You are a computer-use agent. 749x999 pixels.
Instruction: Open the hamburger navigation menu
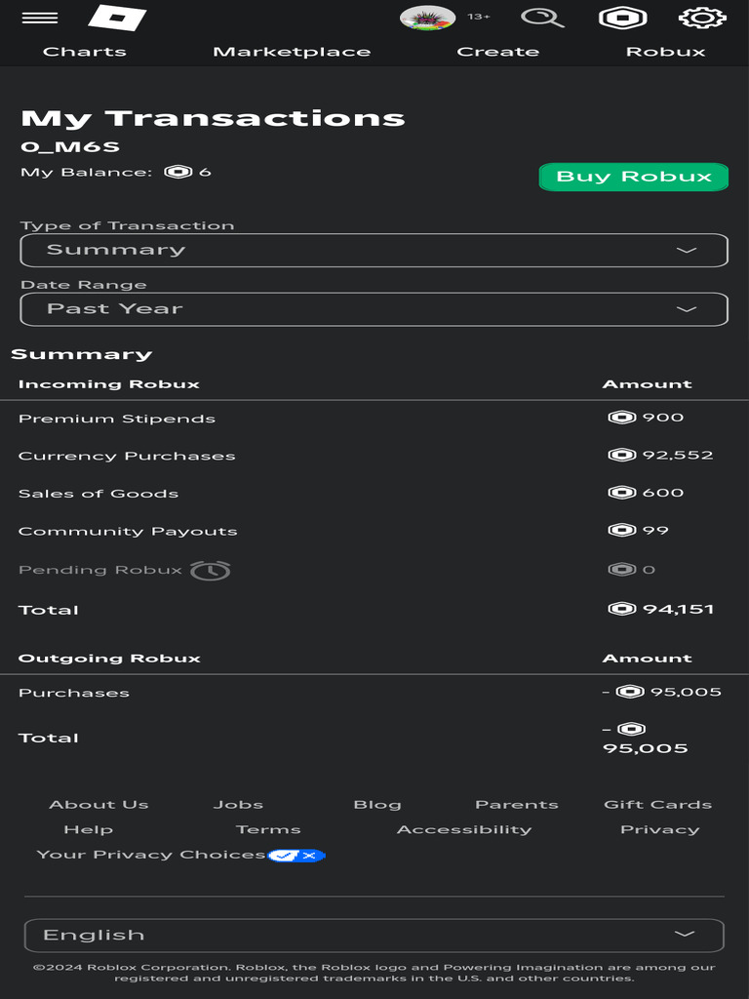click(x=39, y=18)
